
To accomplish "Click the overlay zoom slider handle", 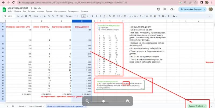I will 103,101.
